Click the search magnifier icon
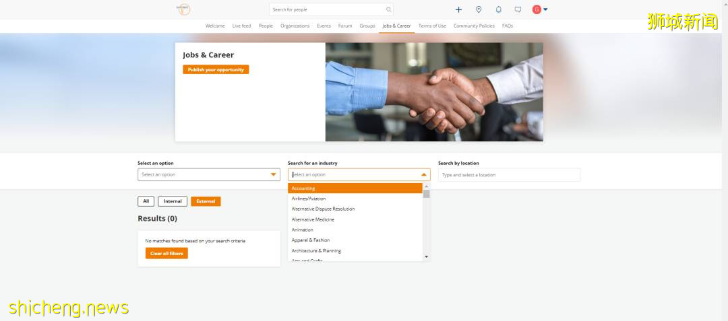The height and width of the screenshot is (321, 728). (x=388, y=9)
